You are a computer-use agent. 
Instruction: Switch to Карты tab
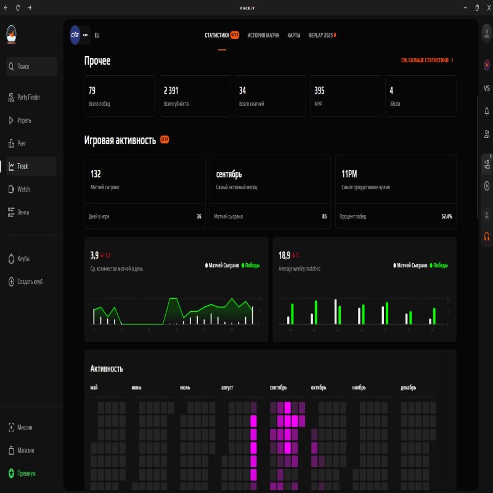294,35
